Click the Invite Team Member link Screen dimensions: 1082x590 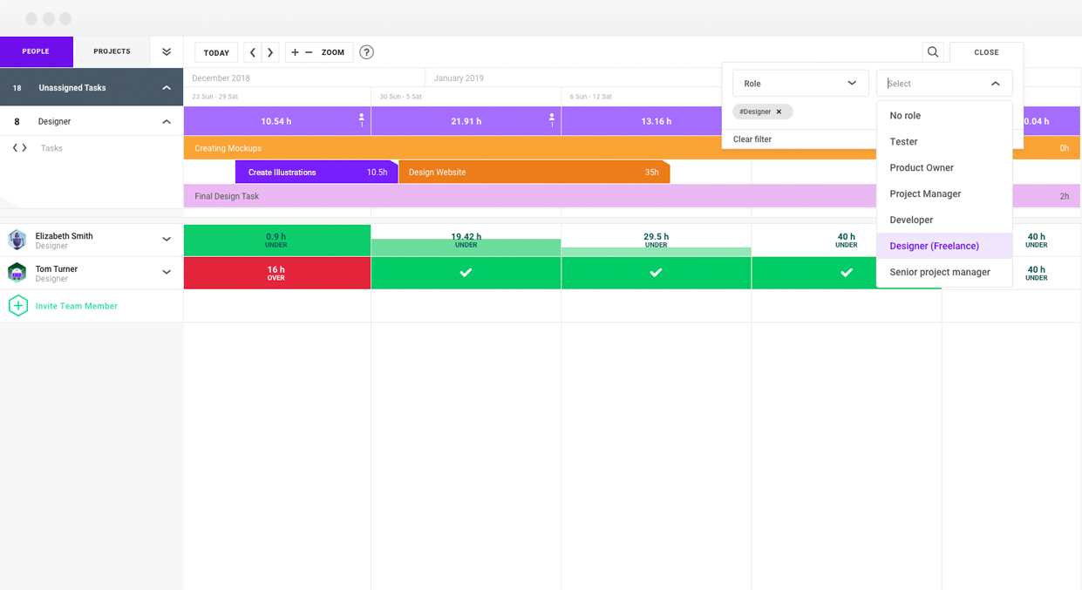(x=76, y=306)
